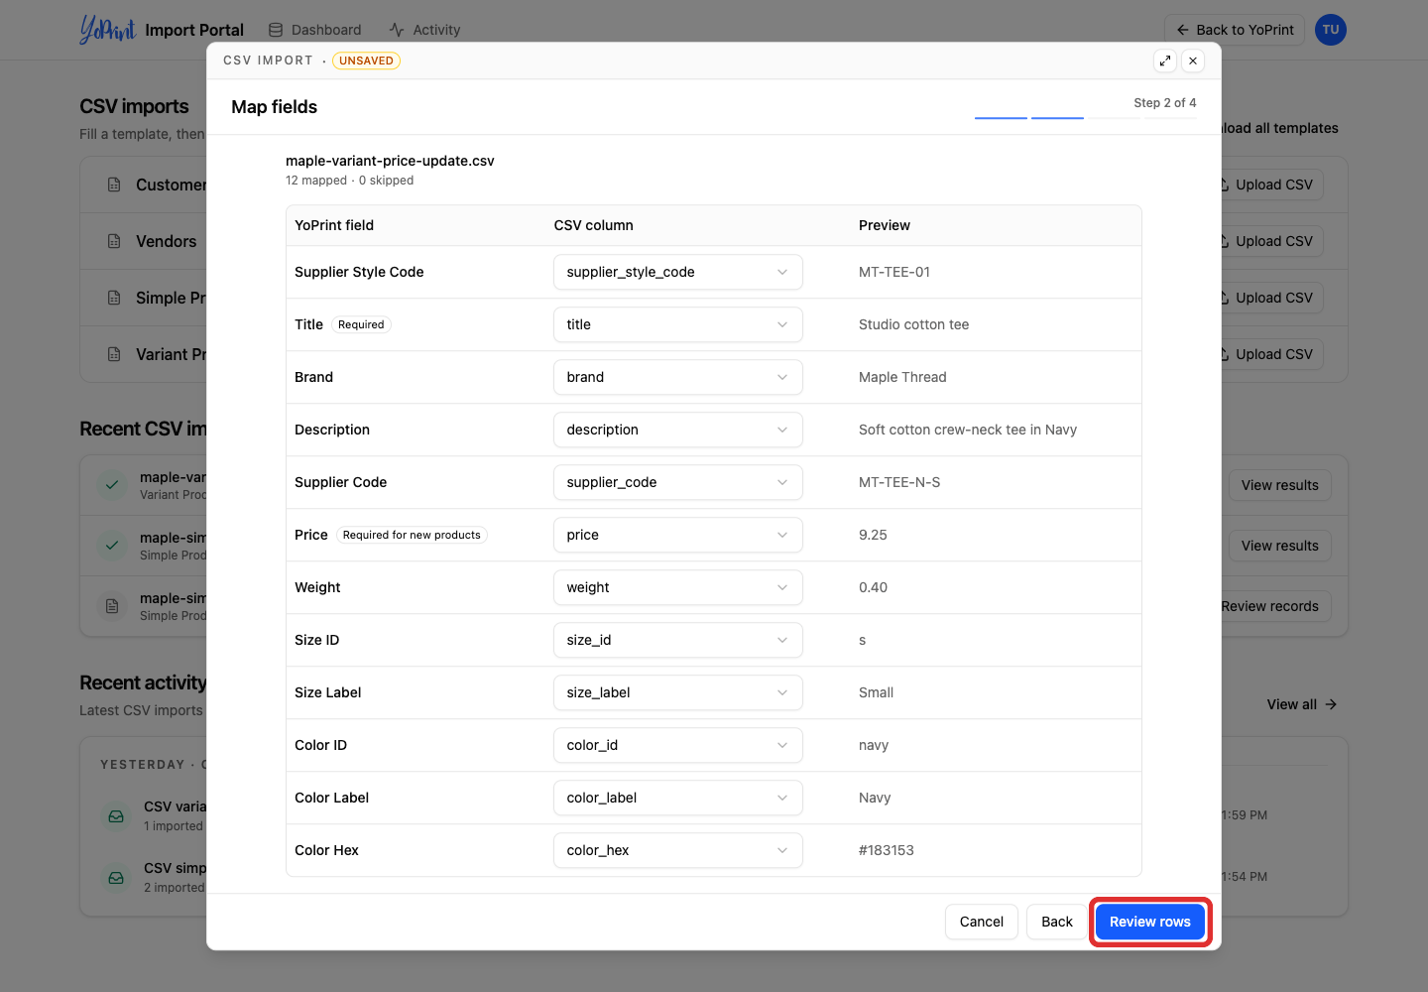The height and width of the screenshot is (992, 1428).
Task: Click the Required for new products badge
Action: coord(412,535)
